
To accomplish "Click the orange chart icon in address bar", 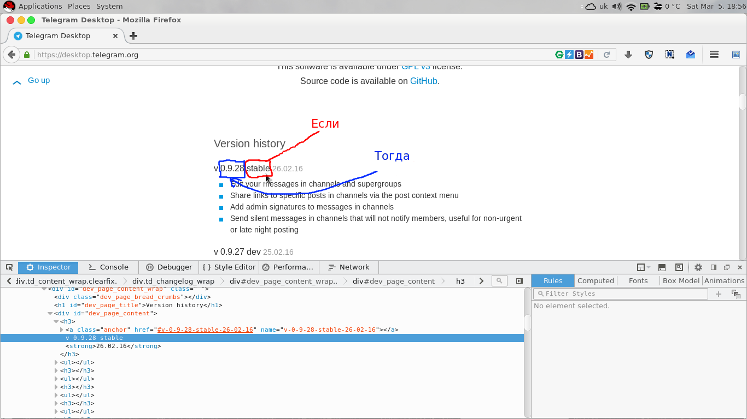I will 589,55.
